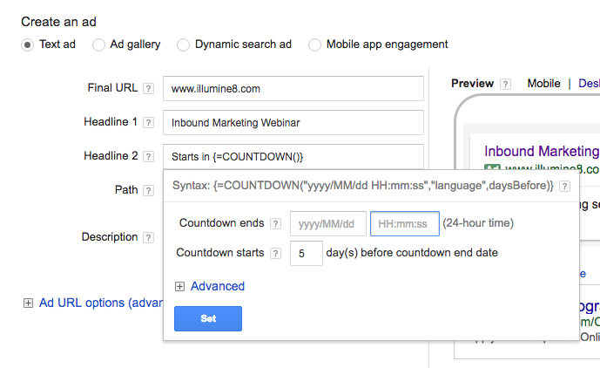Viewport: 600px width, 368px height.
Task: Open help icon next to Description
Action: pos(148,238)
